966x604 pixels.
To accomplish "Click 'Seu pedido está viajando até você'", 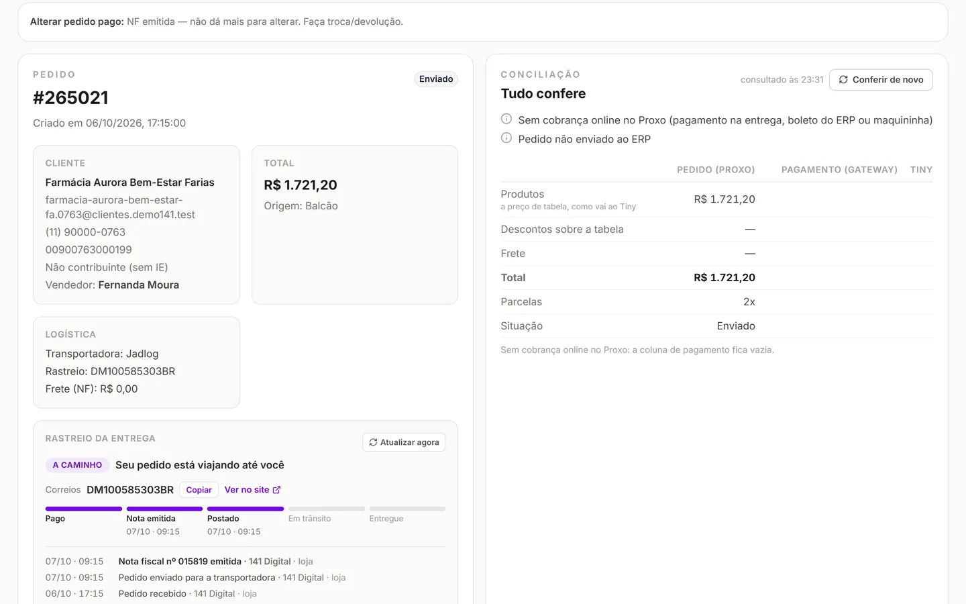I will 200,465.
